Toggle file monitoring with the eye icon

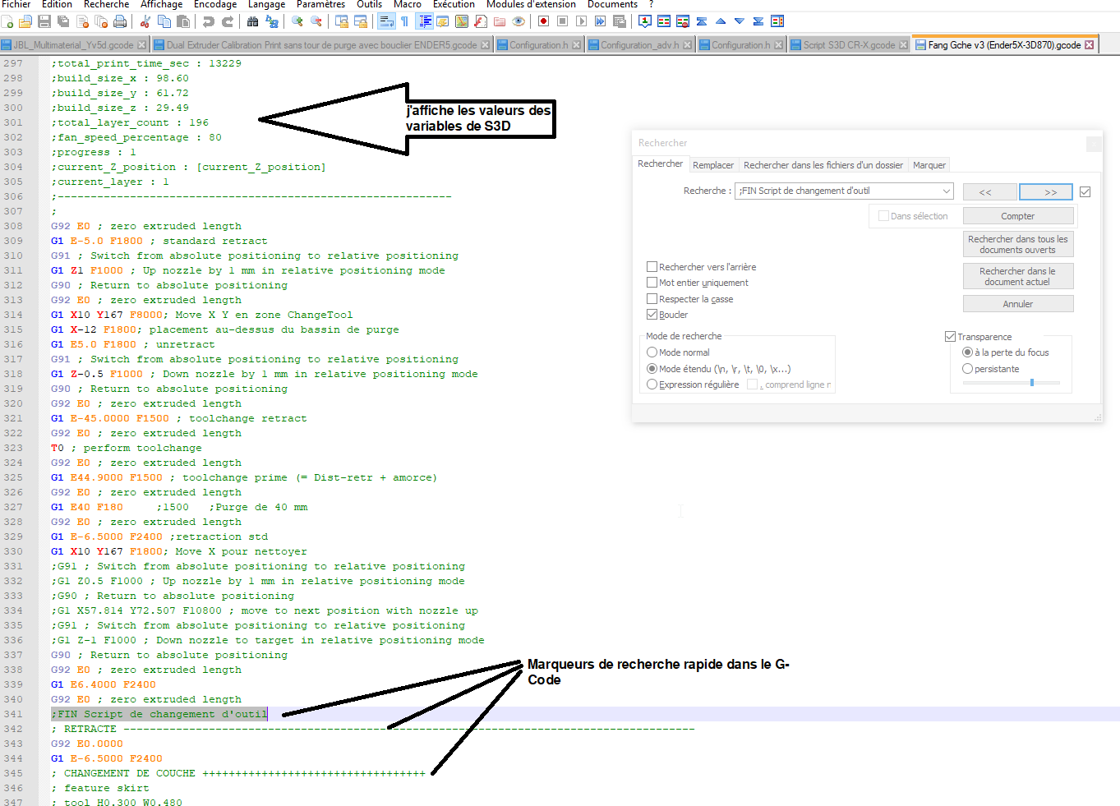(x=519, y=21)
